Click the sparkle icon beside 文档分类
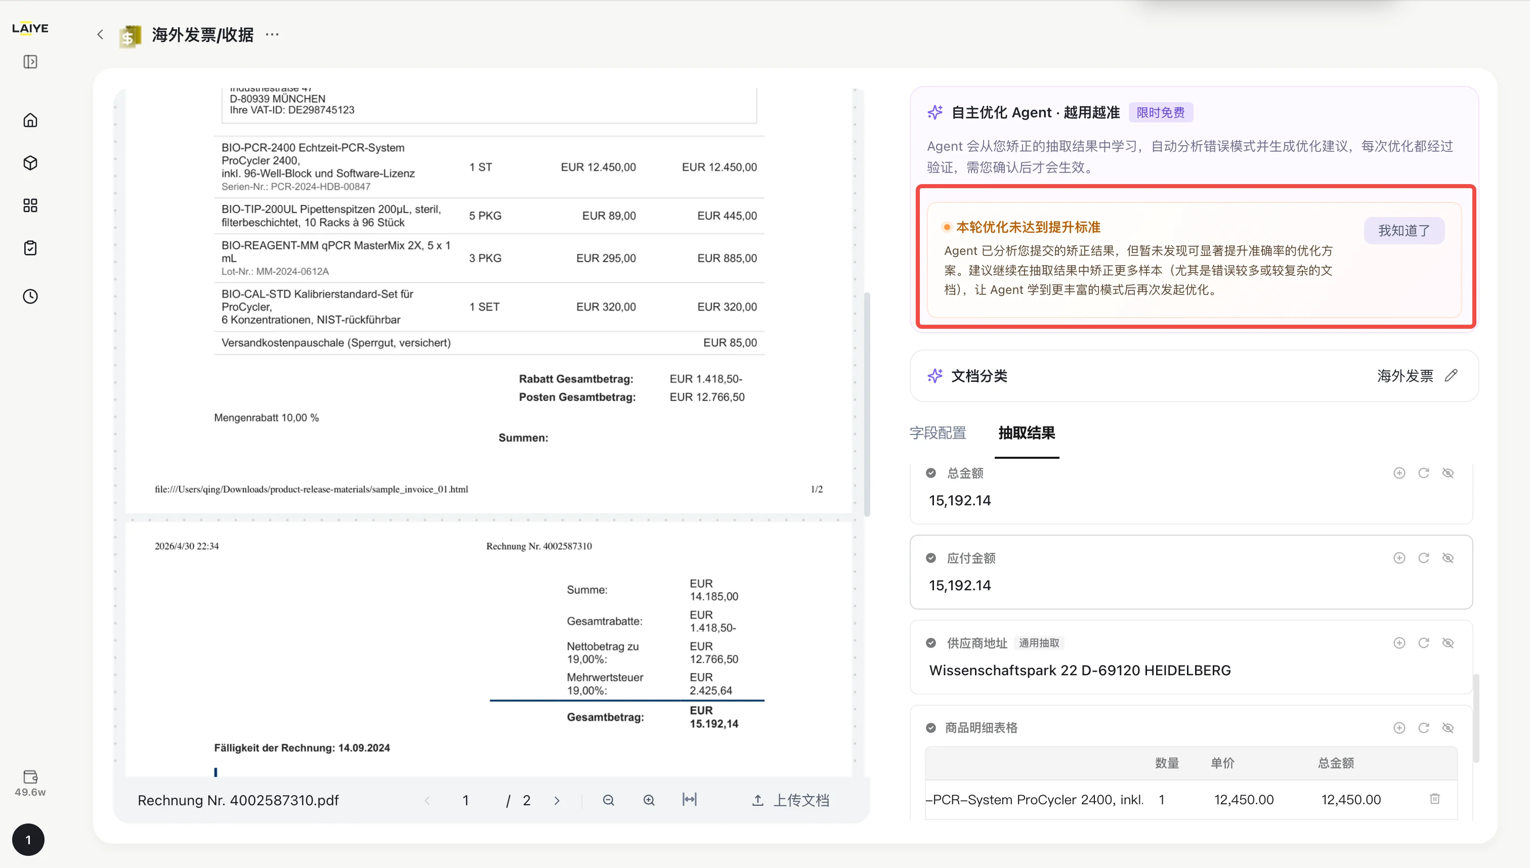 point(935,375)
